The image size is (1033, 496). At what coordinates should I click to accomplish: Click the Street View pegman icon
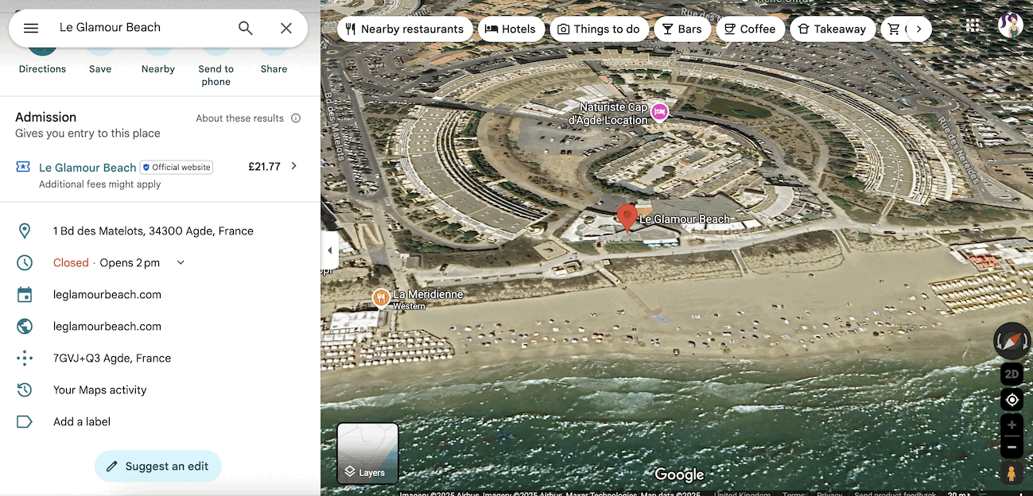point(1012,474)
